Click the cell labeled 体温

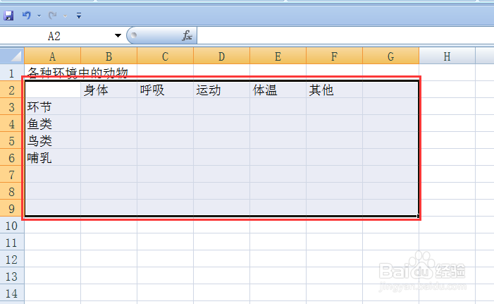(x=278, y=90)
